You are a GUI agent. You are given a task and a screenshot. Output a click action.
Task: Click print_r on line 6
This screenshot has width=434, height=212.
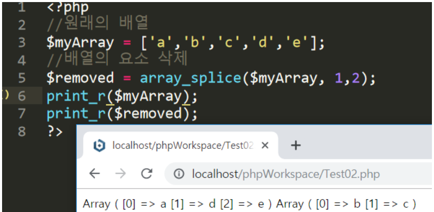(x=77, y=96)
